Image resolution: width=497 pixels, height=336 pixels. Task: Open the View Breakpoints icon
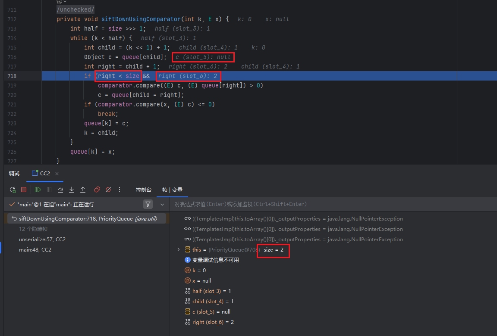[x=97, y=190]
